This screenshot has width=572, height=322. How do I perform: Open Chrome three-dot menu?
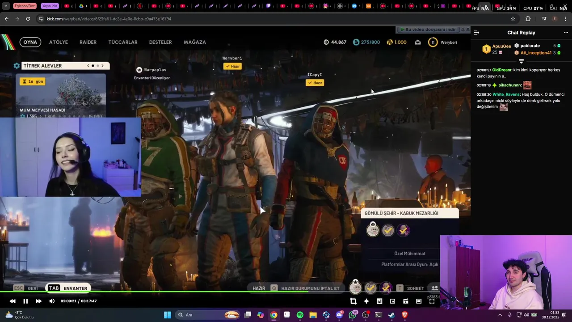[566, 19]
